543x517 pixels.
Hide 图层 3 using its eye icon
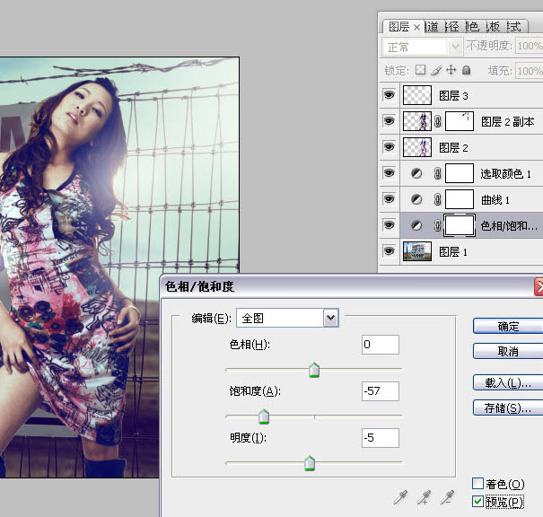pos(389,95)
